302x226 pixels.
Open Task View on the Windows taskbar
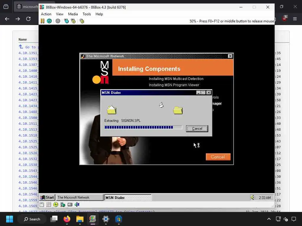tap(54, 219)
